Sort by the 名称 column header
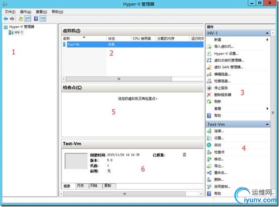279x207 pixels. coord(84,38)
